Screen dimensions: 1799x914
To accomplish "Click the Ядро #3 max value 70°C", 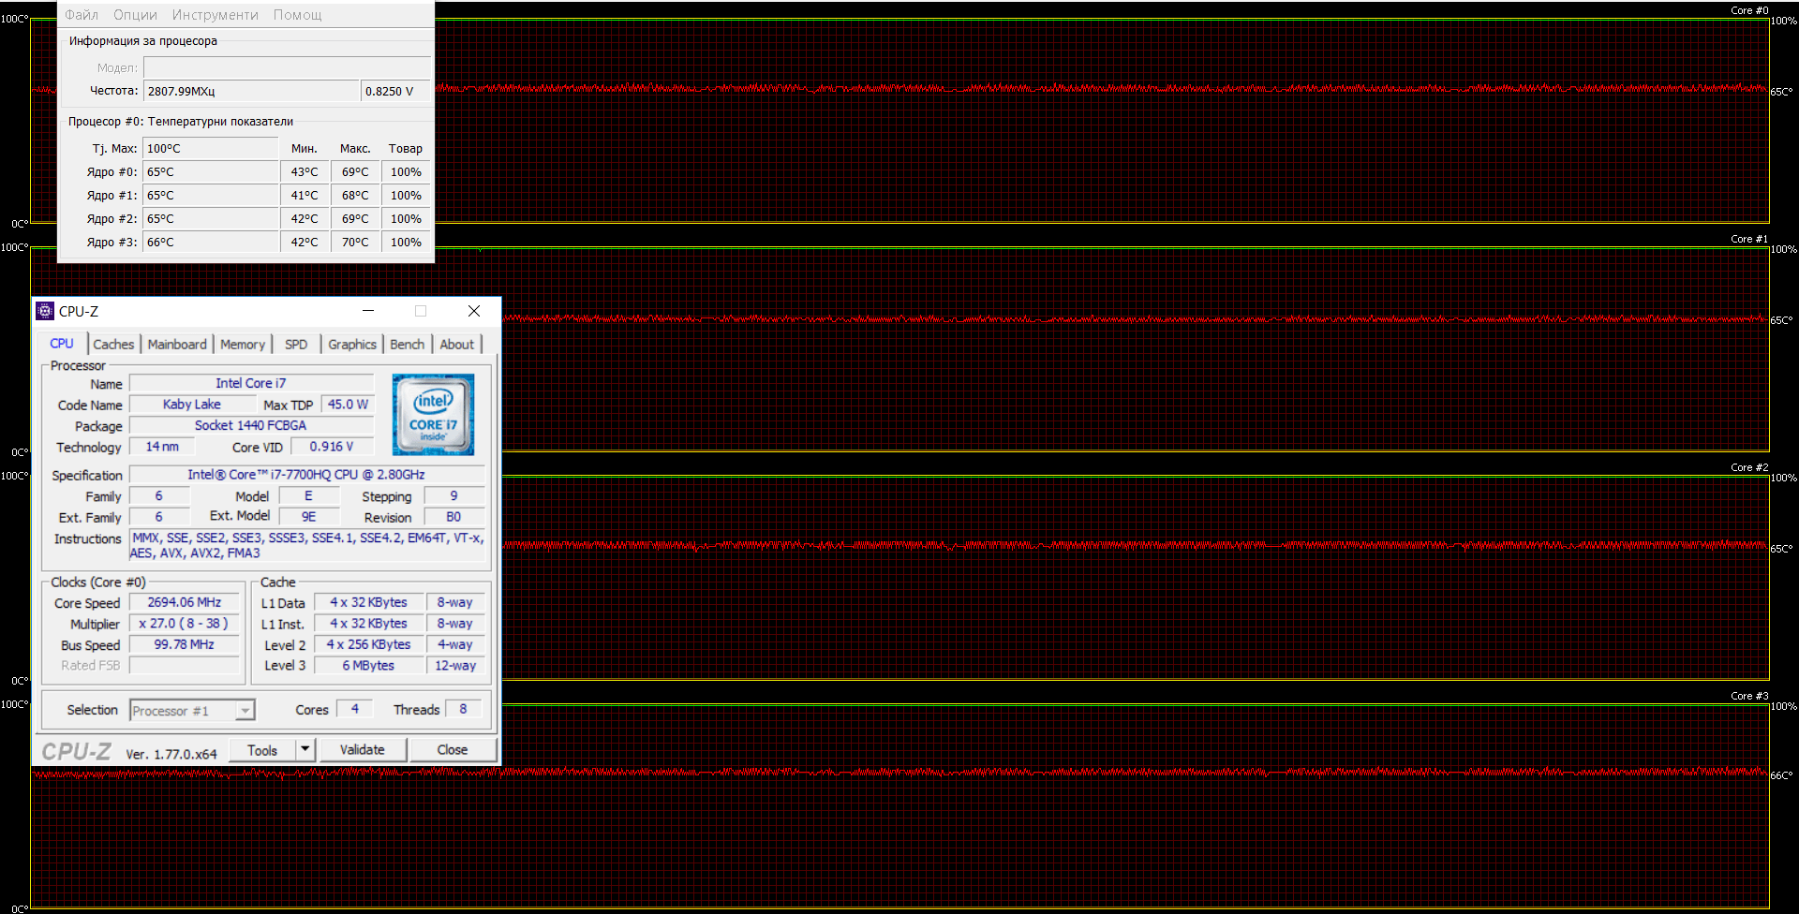I will (x=355, y=242).
